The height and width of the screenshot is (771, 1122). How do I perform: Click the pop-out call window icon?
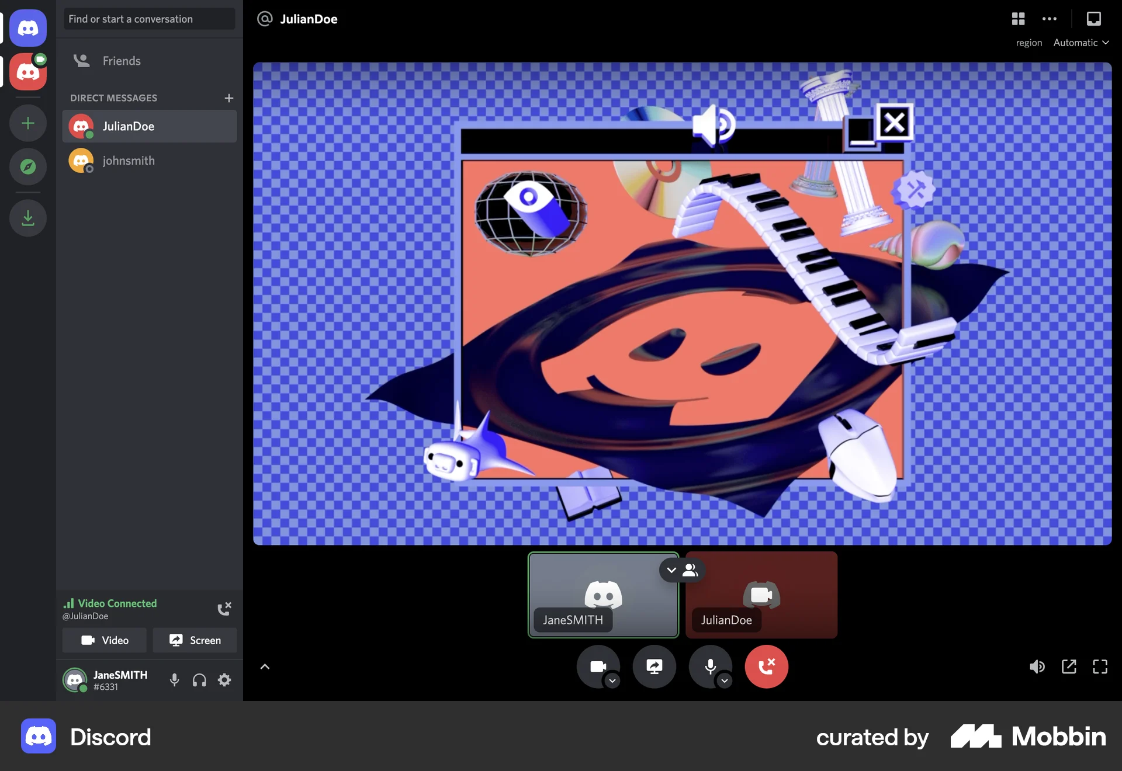[x=1069, y=666]
